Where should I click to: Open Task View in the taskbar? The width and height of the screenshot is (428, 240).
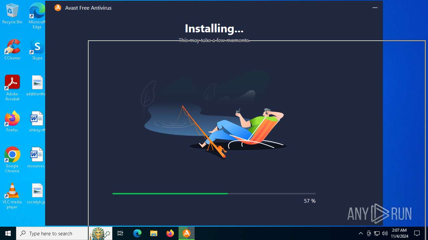120,233
